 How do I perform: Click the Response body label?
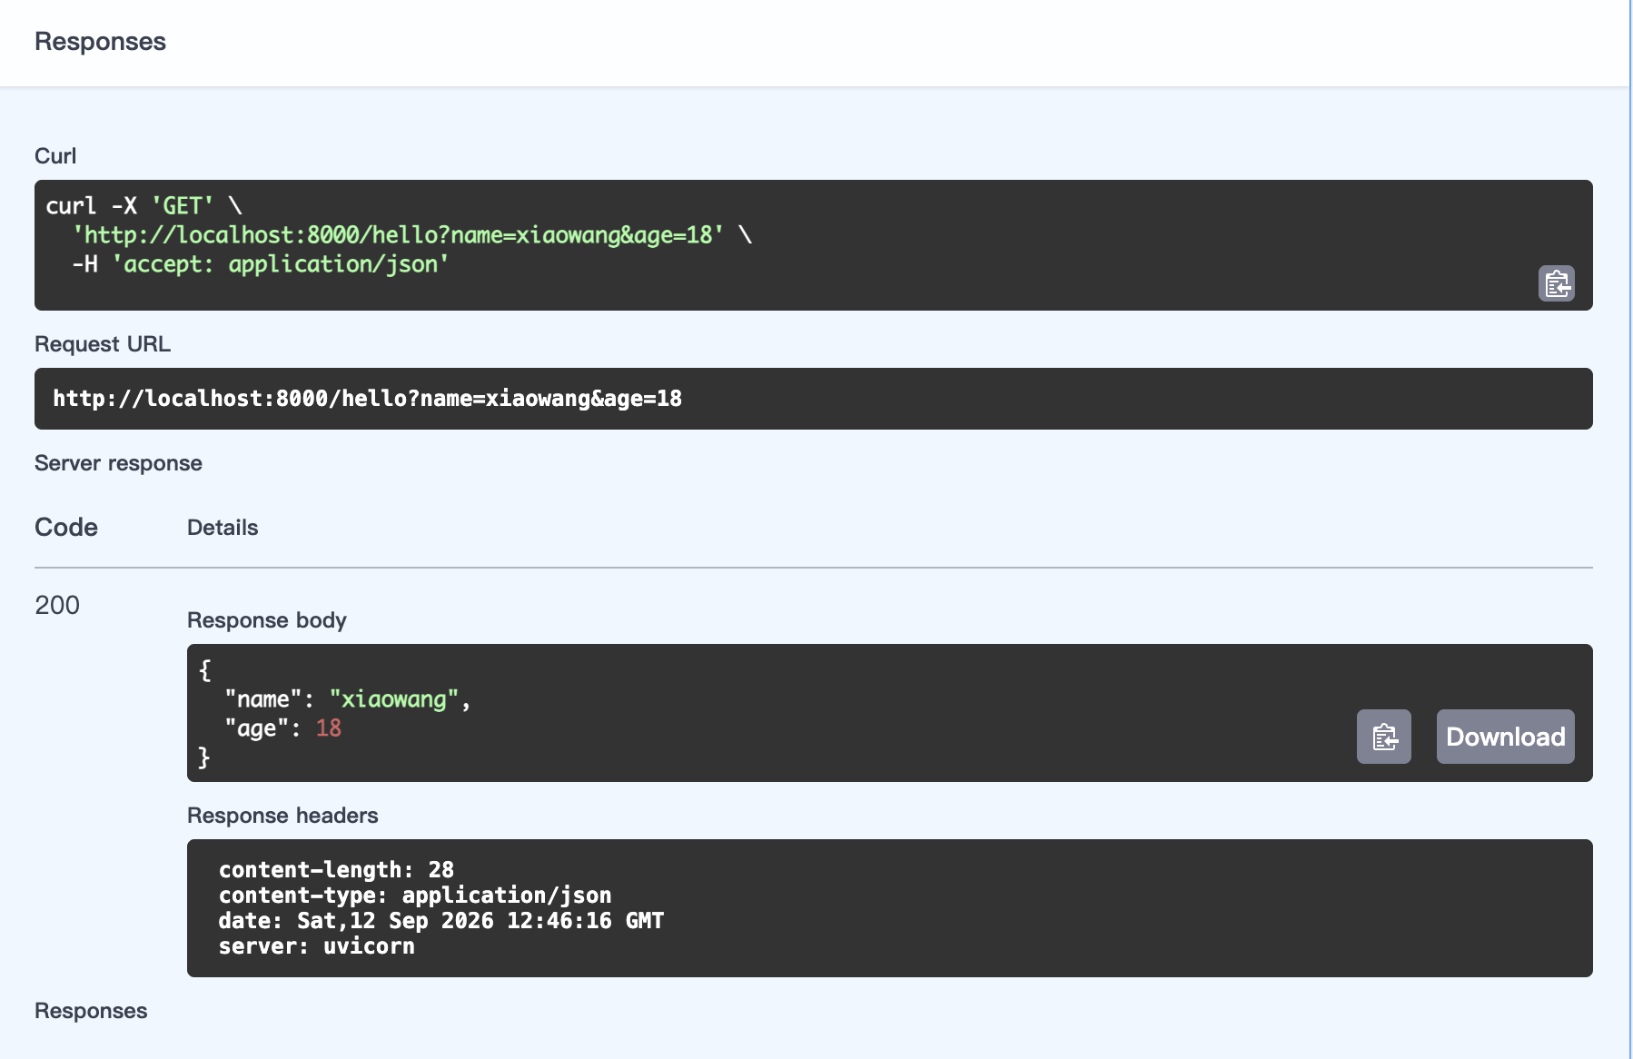tap(267, 620)
